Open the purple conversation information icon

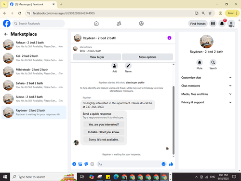click(169, 38)
